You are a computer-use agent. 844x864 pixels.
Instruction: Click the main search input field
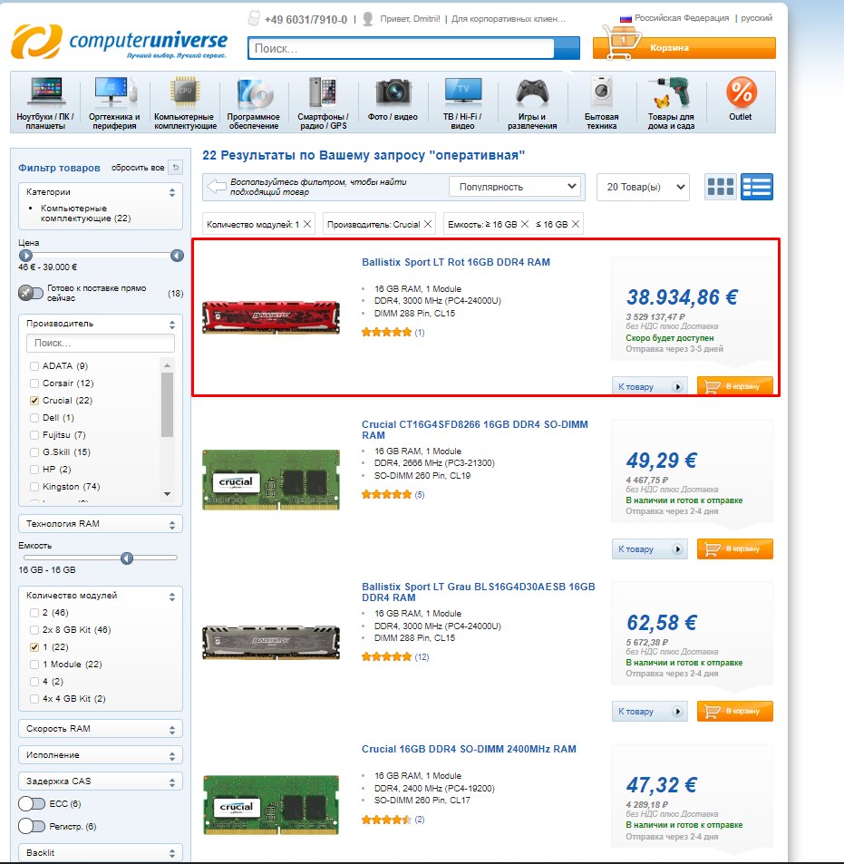click(x=401, y=48)
